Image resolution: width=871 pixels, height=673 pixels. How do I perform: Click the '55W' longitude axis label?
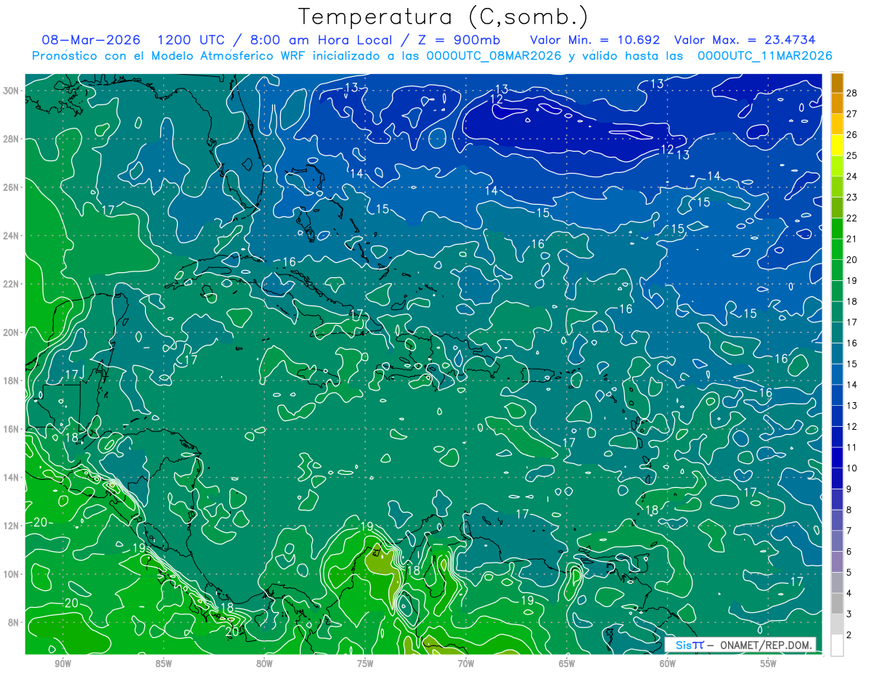769,664
